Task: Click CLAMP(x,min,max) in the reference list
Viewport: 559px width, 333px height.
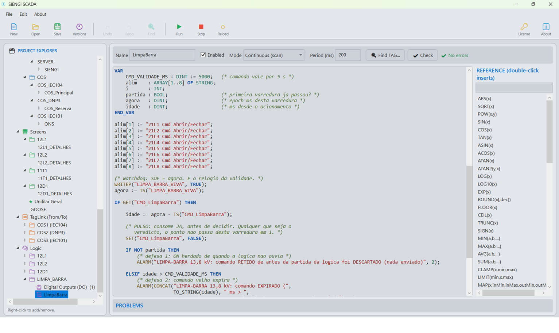Action: point(497,269)
